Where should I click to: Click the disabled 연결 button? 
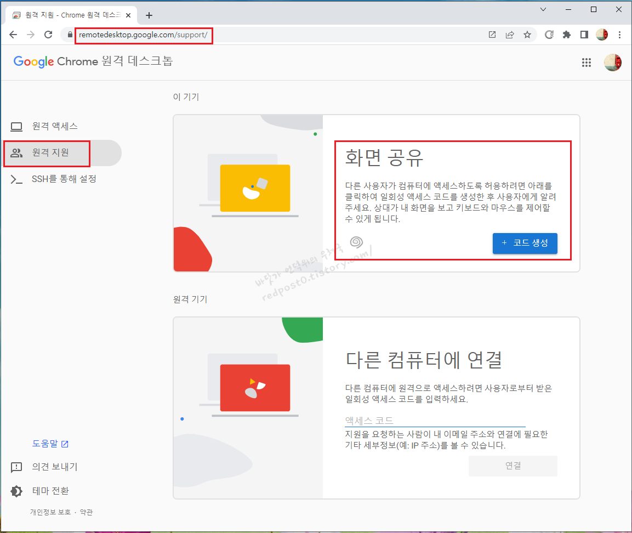coord(513,466)
